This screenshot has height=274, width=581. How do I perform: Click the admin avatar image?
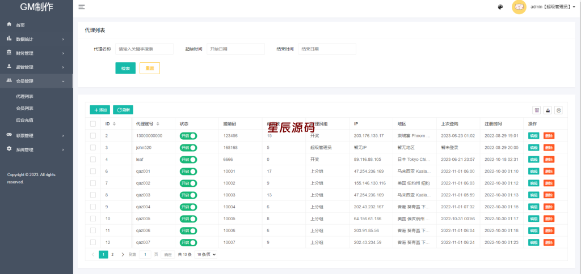[519, 7]
